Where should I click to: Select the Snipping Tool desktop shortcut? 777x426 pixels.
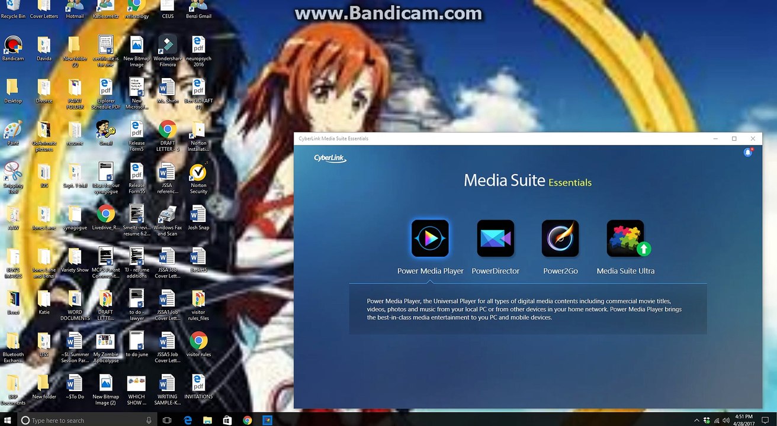click(x=13, y=178)
